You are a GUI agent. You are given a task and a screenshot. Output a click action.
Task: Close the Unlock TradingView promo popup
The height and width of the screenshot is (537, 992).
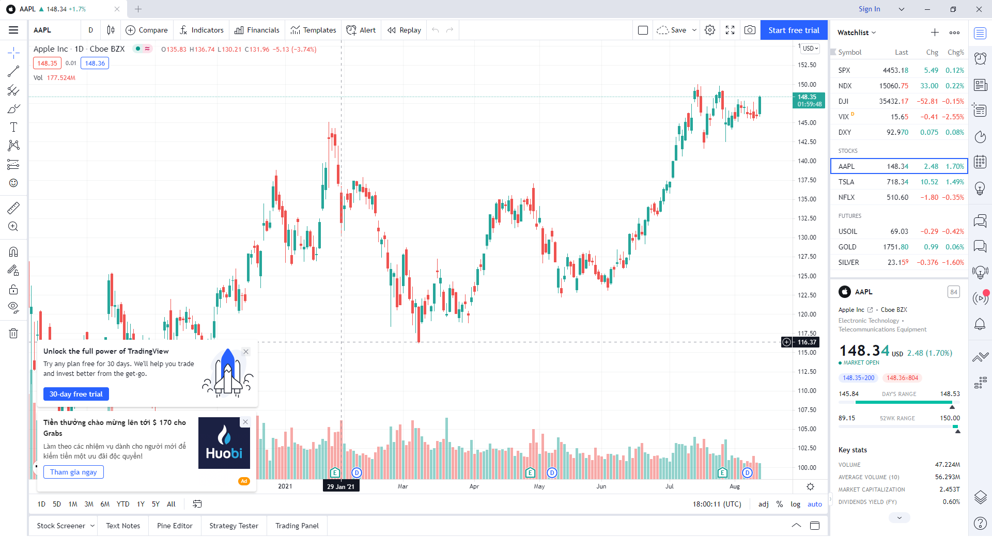point(246,352)
